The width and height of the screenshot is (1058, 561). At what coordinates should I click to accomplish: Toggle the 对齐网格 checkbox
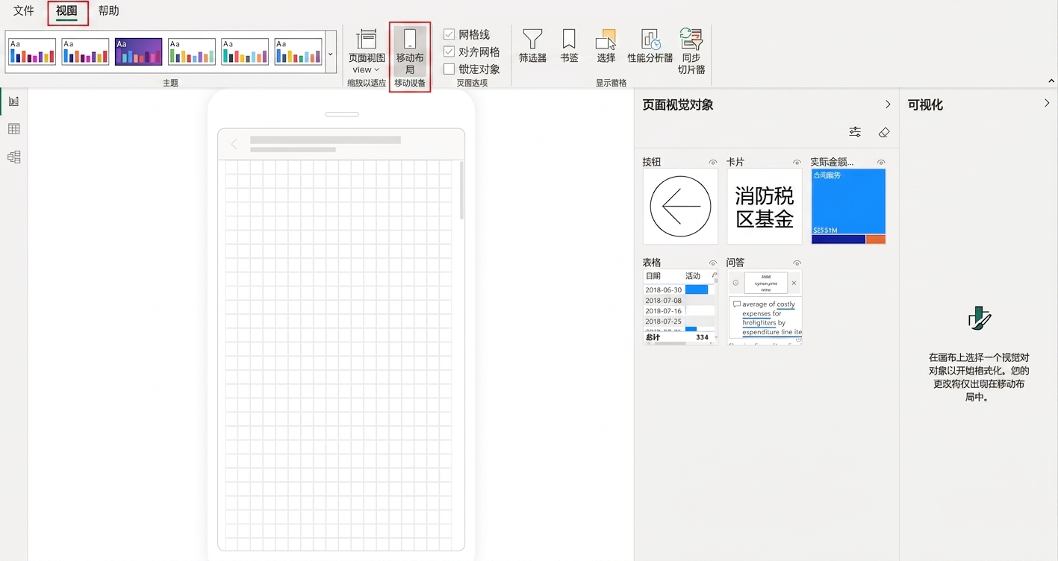pos(449,51)
